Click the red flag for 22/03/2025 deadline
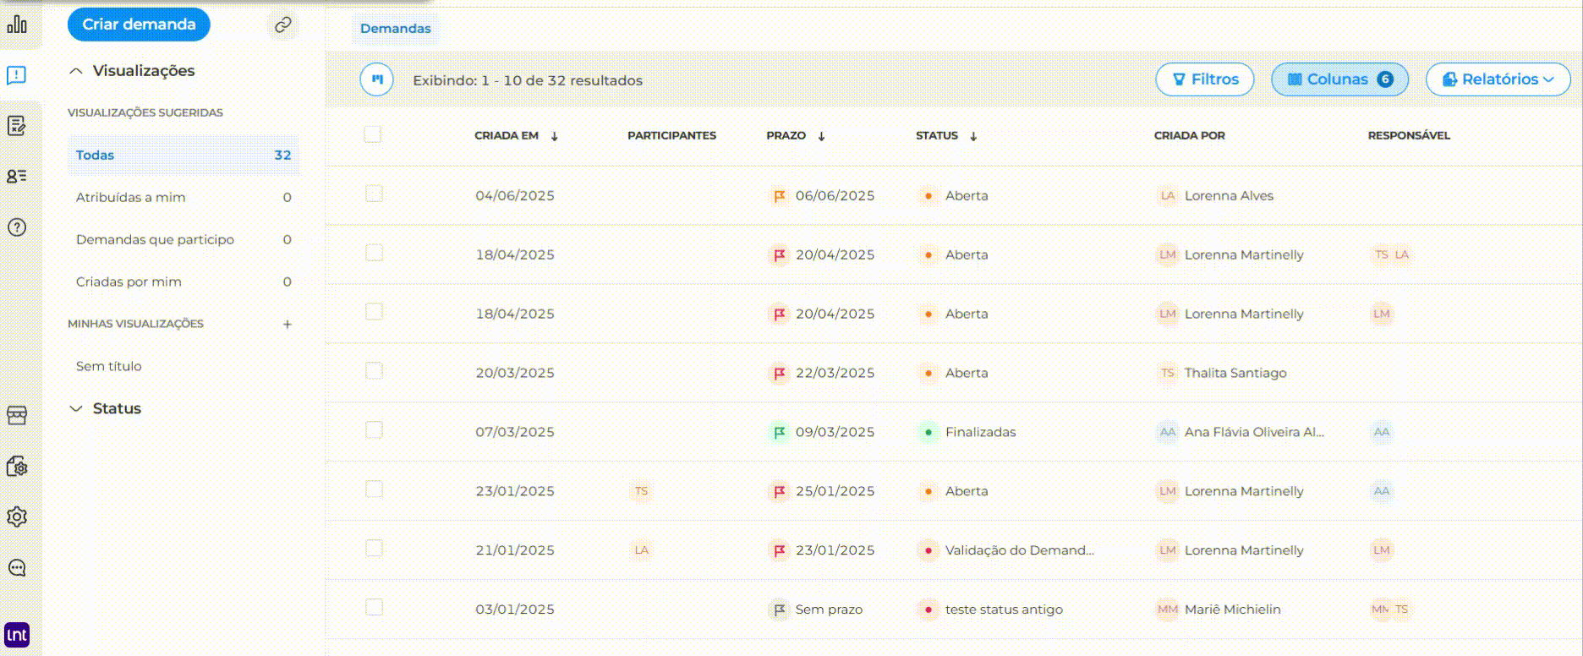The image size is (1583, 656). [x=779, y=373]
